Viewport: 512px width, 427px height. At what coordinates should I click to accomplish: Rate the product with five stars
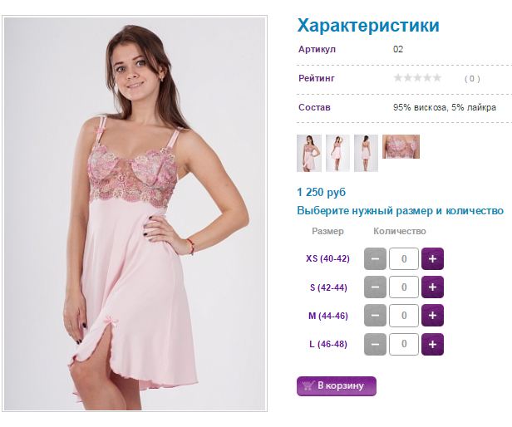(436, 78)
